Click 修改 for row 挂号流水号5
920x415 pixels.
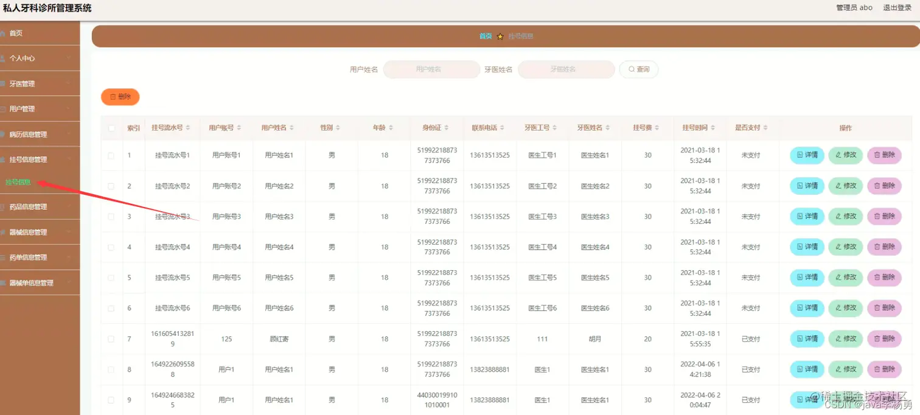(x=846, y=277)
